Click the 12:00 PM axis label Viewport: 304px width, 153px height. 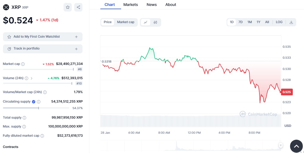point(194,133)
